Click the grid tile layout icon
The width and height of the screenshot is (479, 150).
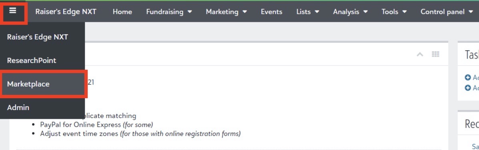(435, 54)
